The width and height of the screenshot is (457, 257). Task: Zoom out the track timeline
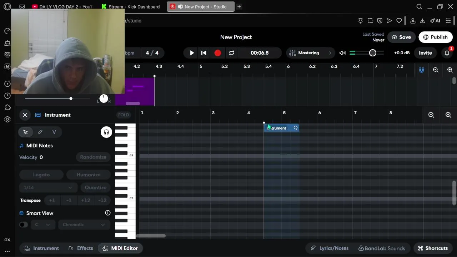pyautogui.click(x=436, y=70)
